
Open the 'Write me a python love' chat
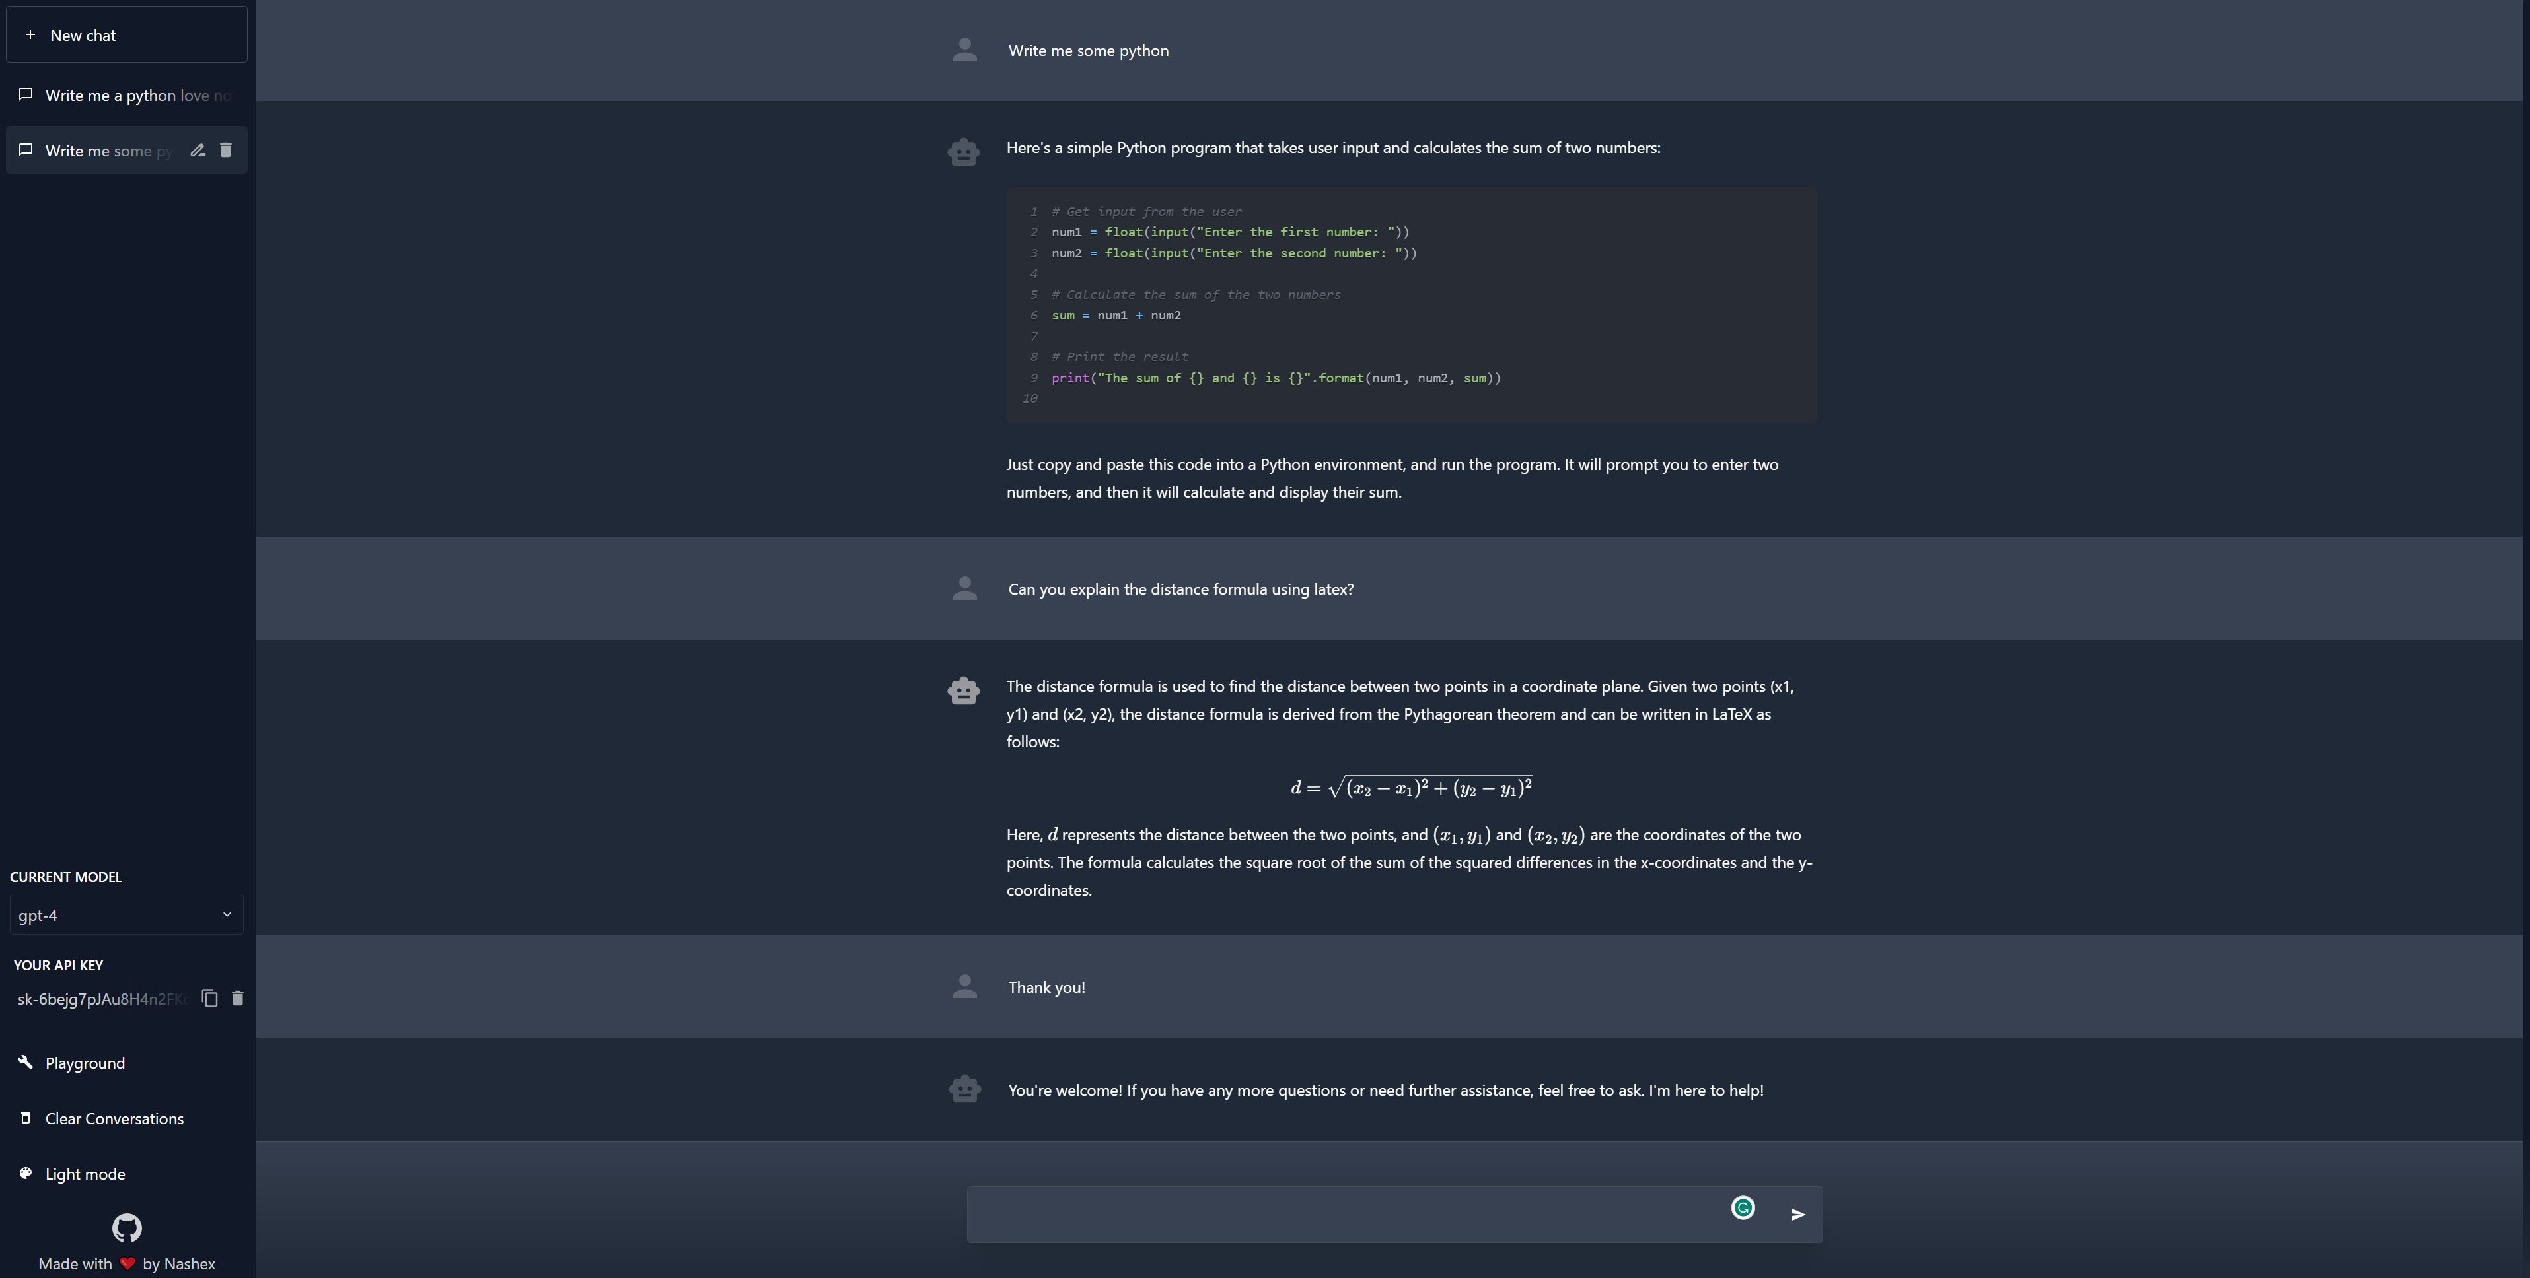pos(127,95)
